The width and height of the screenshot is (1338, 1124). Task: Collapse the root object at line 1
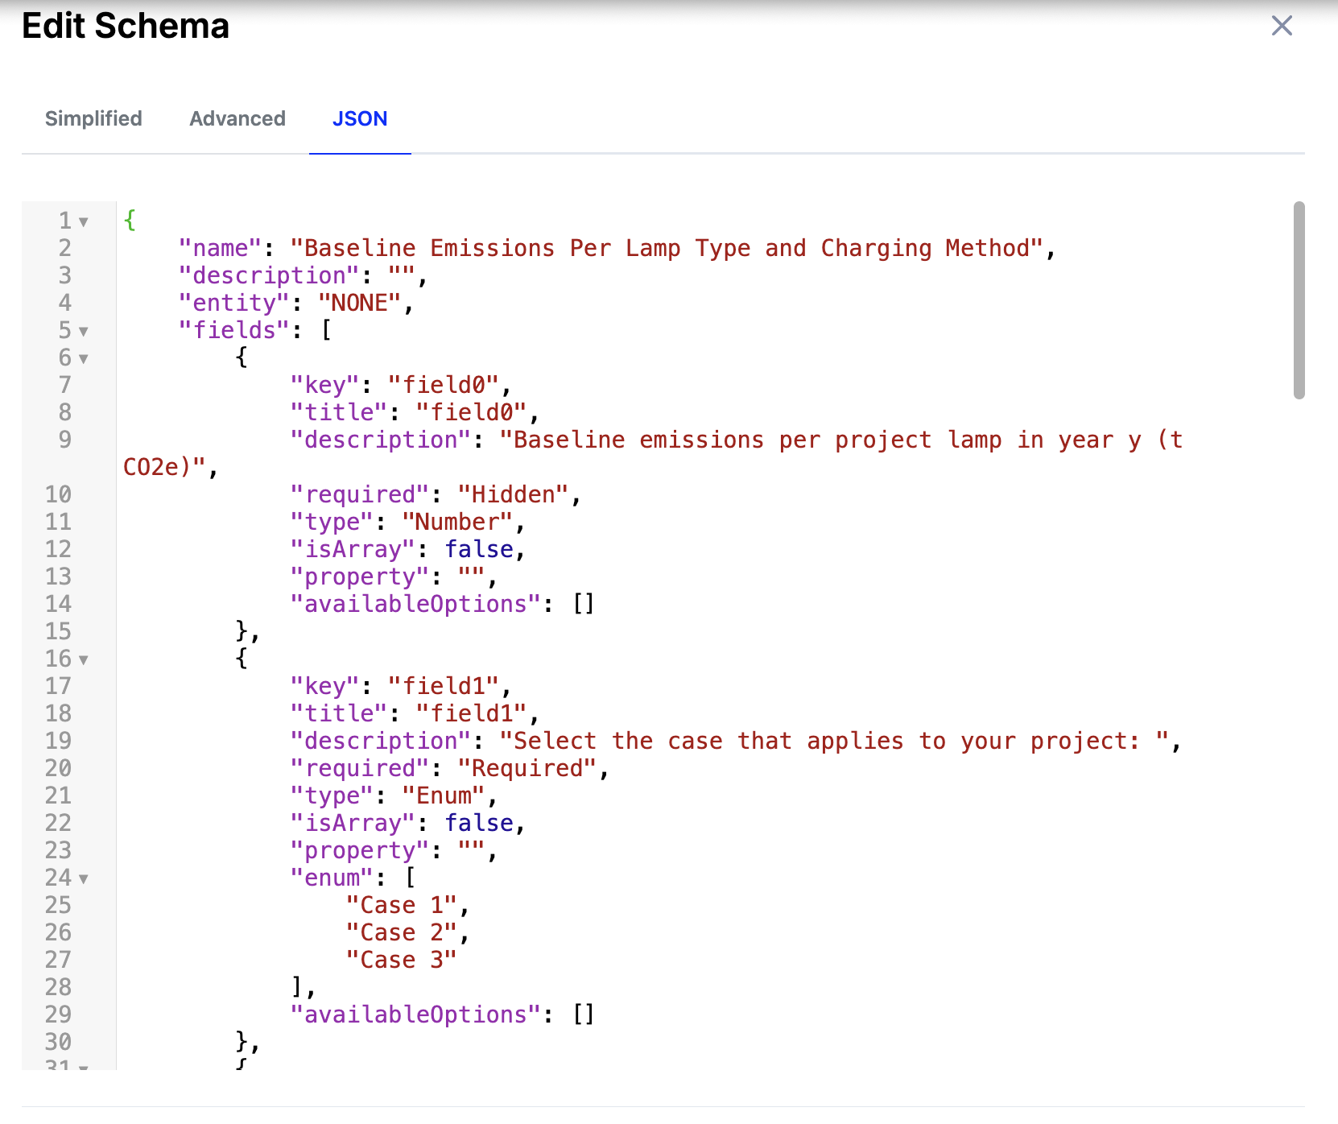point(84,221)
